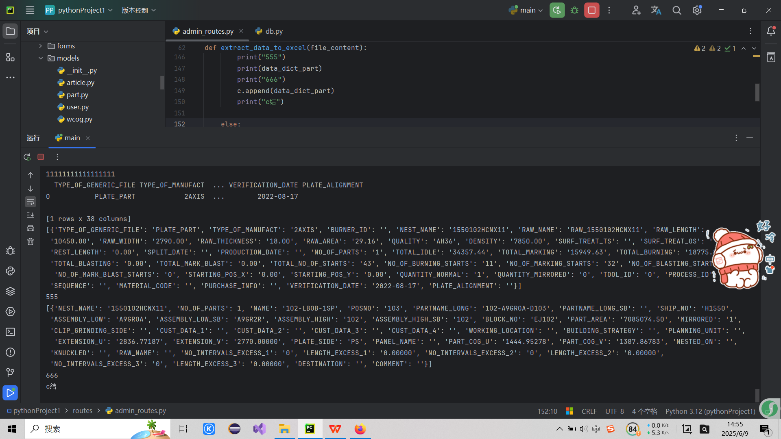
Task: Open Search Everywhere
Action: point(676,10)
